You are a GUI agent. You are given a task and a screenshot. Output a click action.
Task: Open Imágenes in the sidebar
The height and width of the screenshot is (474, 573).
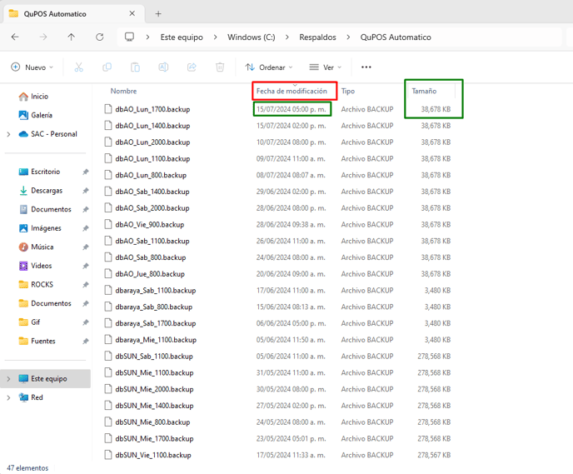(x=40, y=228)
